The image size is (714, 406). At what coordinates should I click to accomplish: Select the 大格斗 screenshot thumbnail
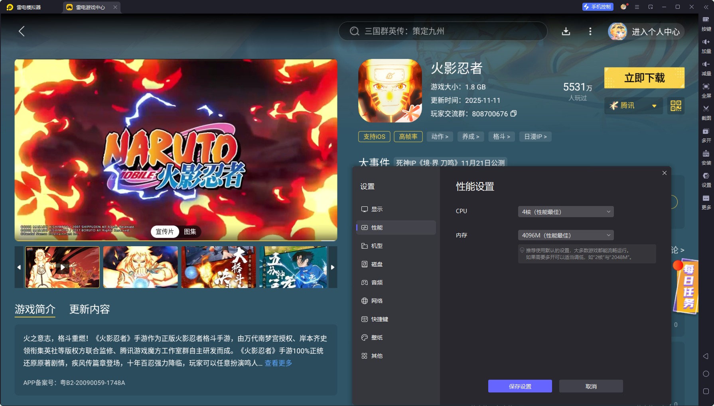coord(219,267)
